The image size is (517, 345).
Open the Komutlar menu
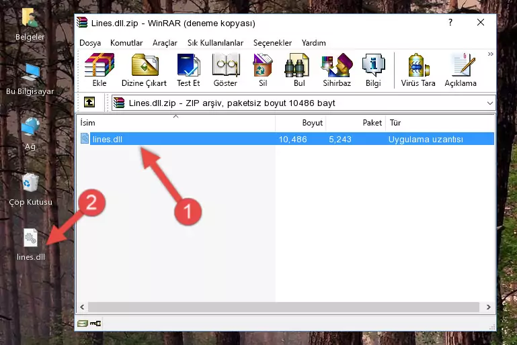click(126, 43)
